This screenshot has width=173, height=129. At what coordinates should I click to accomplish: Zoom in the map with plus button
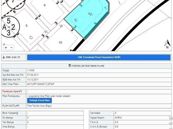click(6, 47)
